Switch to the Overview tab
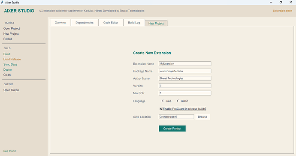 point(60,22)
